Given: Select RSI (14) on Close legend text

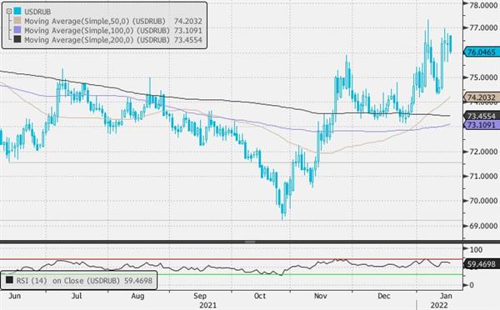Looking at the screenshot, I should [84, 281].
